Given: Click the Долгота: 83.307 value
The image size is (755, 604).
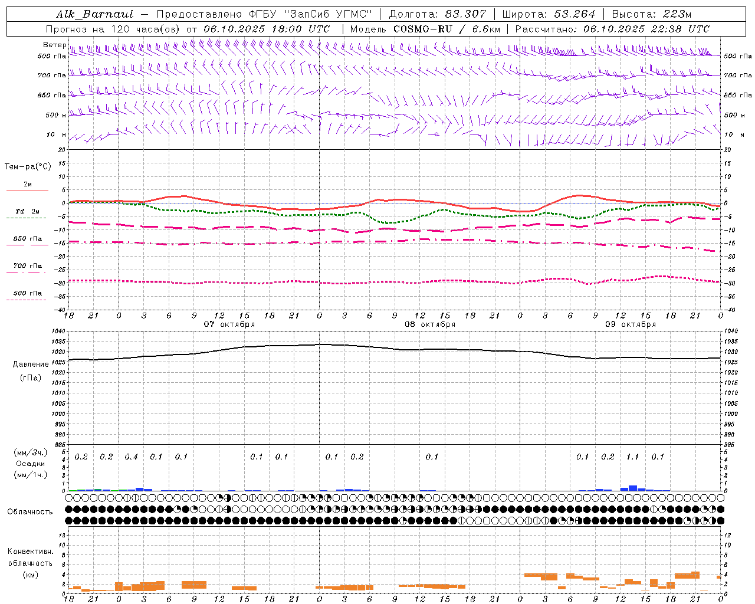Looking at the screenshot, I should pos(438,14).
